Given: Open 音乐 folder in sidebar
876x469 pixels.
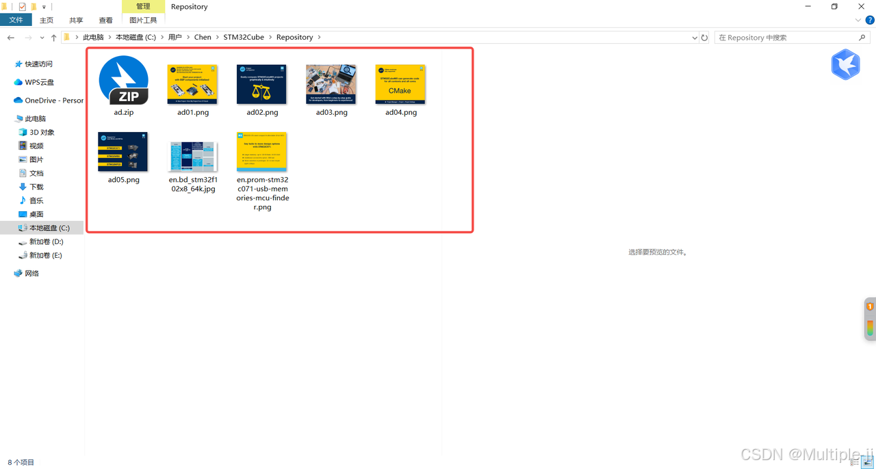Looking at the screenshot, I should coord(31,200).
